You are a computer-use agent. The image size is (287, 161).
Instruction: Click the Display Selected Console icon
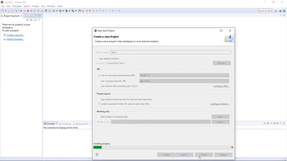268,123
